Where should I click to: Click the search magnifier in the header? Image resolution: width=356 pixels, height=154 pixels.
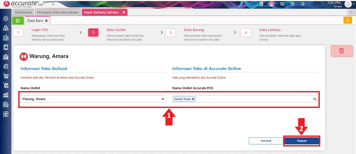282,4
